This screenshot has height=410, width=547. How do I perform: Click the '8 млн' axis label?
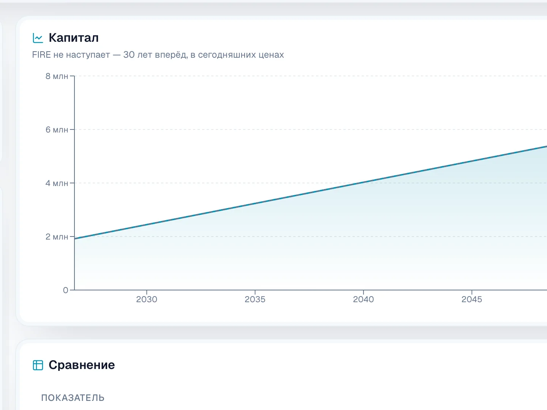click(57, 76)
